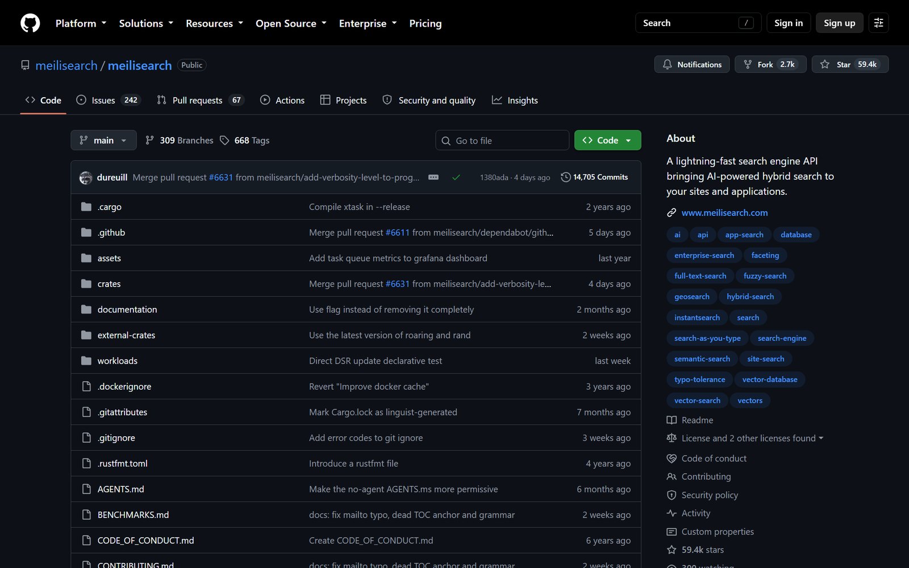This screenshot has height=568, width=909.
Task: Click the BENCHMARKS.md file icon
Action: point(86,515)
